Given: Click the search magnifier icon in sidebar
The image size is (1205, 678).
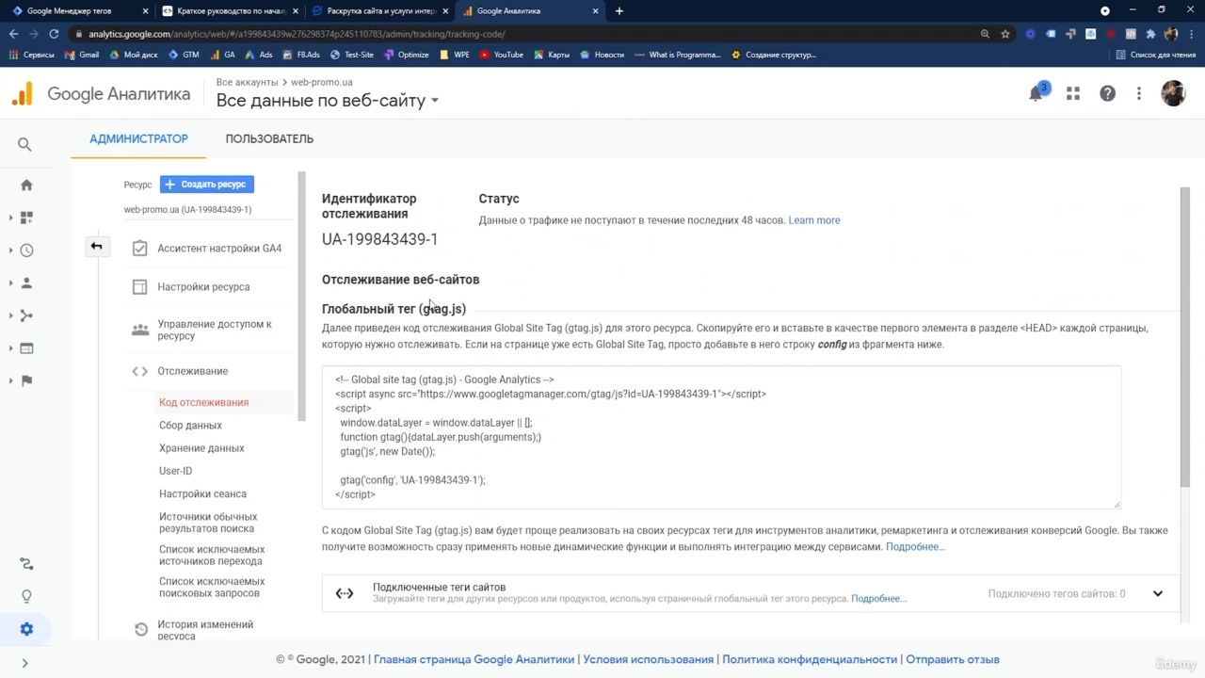Looking at the screenshot, I should point(25,144).
